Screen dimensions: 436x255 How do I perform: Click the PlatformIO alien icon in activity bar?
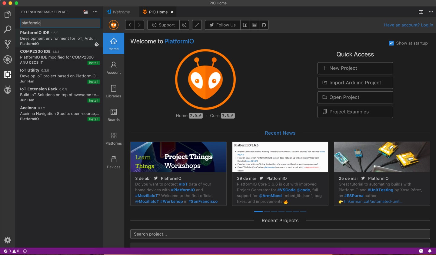point(8,90)
